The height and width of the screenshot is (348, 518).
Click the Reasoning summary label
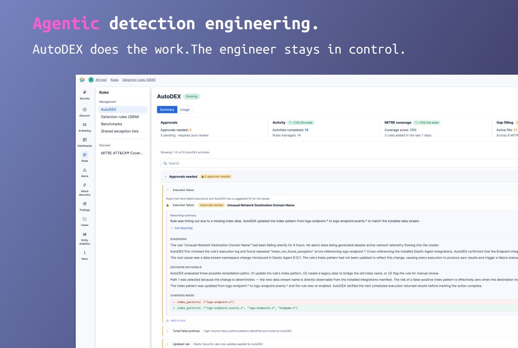[183, 215]
